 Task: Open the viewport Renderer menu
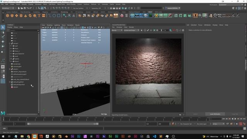coord(70,25)
